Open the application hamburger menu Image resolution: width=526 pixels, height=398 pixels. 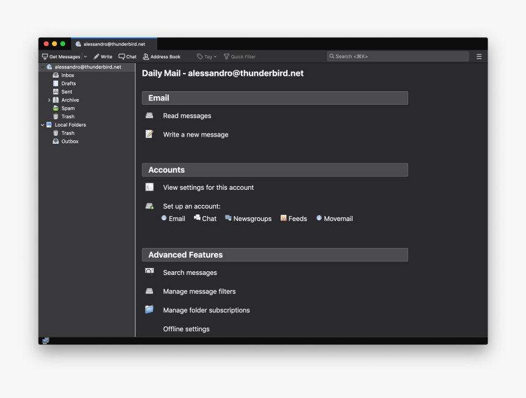click(x=479, y=56)
